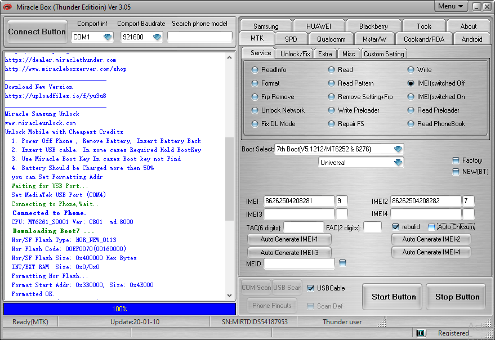The height and width of the screenshot is (340, 495).
Task: Open the HUAWEI tab
Action: pos(319,26)
